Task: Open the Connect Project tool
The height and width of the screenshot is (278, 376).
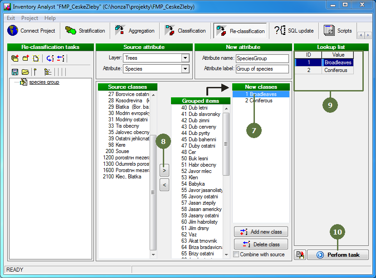Action: click(x=32, y=31)
